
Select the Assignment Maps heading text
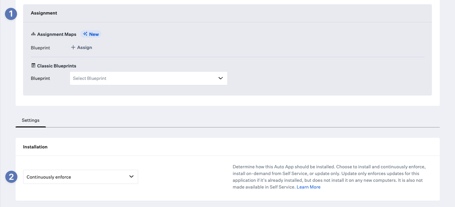[x=56, y=34]
